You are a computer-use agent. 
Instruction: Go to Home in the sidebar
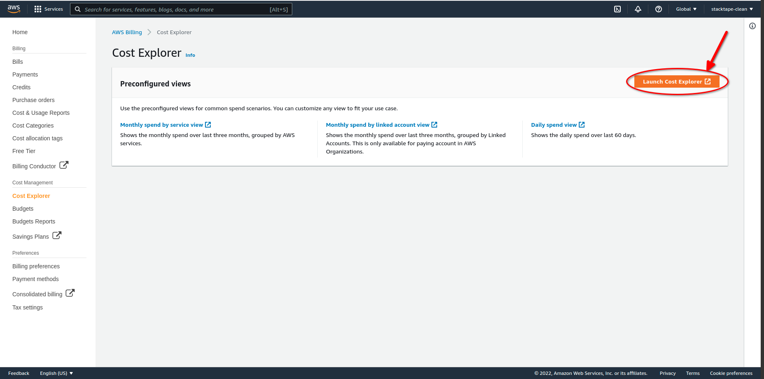click(20, 32)
